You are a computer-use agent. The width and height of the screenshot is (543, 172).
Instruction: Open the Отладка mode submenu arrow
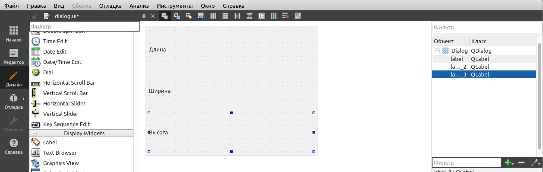coord(23,99)
